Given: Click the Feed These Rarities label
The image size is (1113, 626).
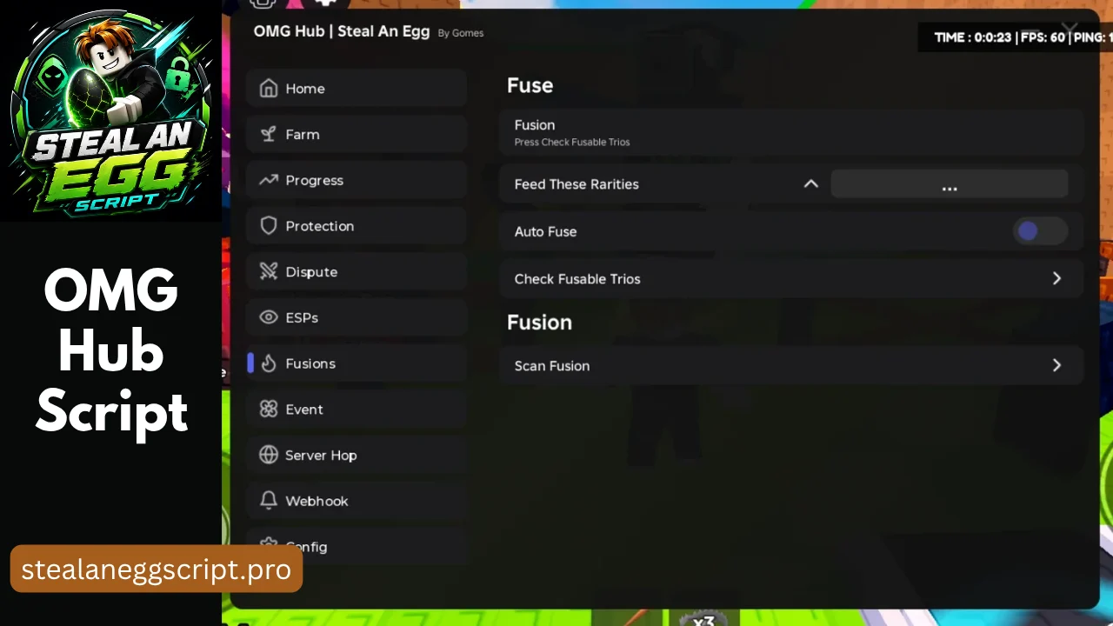Looking at the screenshot, I should 576,184.
